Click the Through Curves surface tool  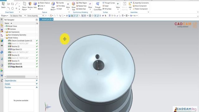click(109, 3)
